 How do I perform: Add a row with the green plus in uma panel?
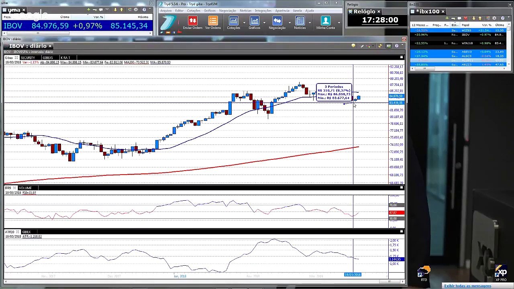click(x=89, y=10)
